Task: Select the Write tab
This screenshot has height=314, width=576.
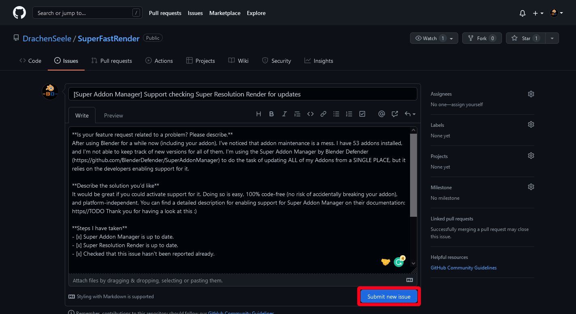Action: click(82, 115)
